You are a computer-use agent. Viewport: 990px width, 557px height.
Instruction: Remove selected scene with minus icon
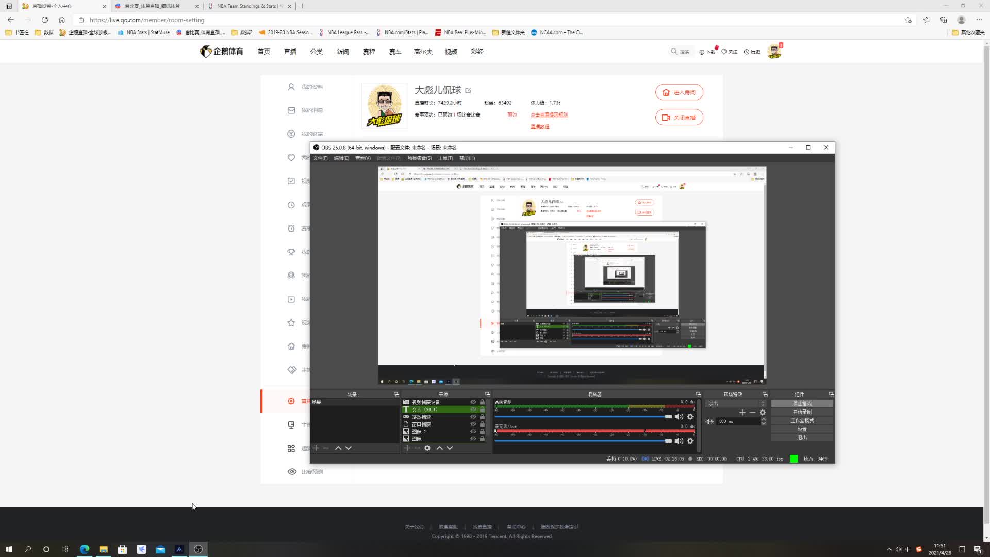pos(326,448)
